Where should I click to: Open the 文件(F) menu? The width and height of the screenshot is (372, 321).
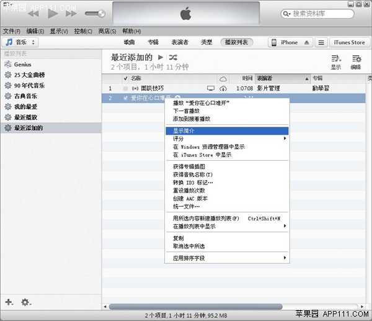(x=11, y=31)
